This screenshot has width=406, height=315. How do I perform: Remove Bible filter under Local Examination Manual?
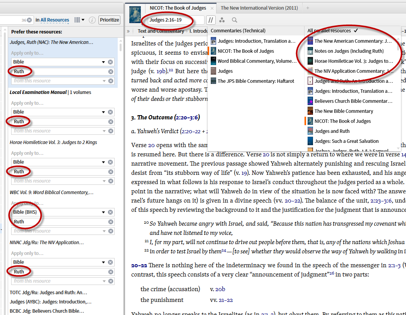point(110,112)
